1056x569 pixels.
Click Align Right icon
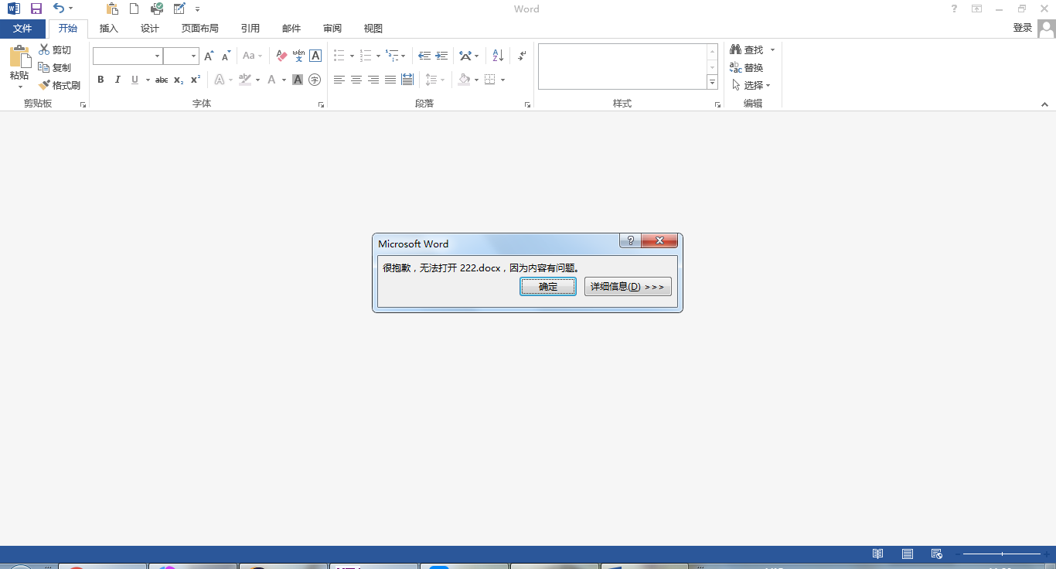(x=373, y=80)
